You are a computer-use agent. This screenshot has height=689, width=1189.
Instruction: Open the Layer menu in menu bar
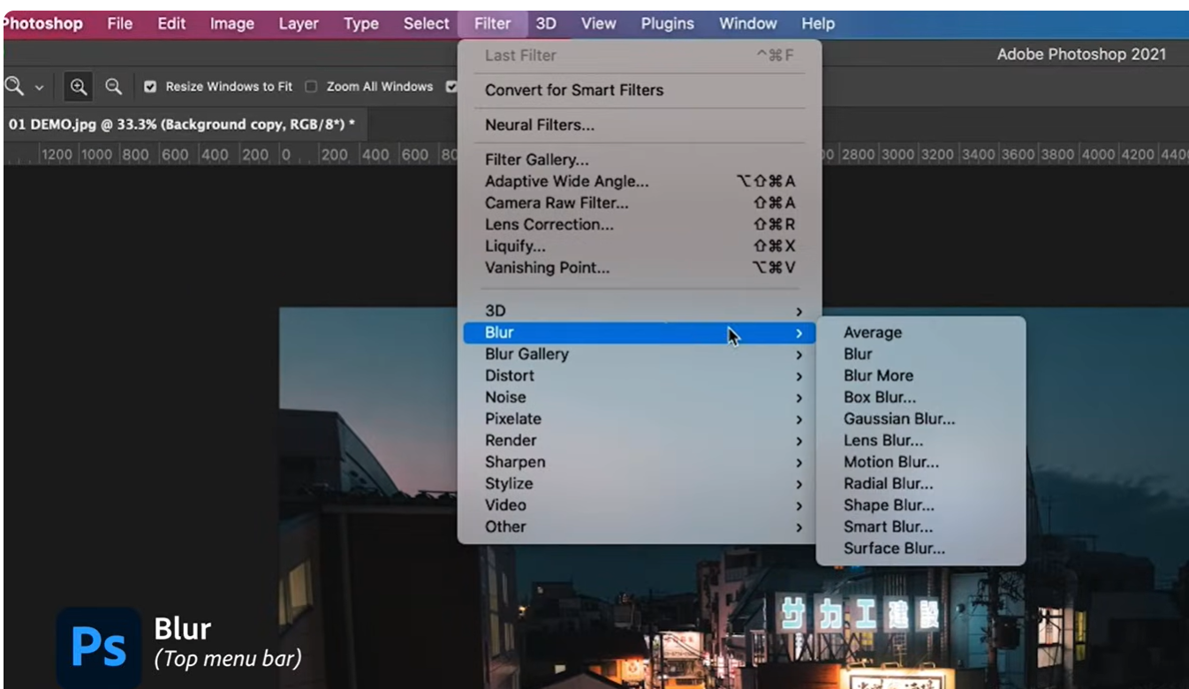tap(299, 24)
